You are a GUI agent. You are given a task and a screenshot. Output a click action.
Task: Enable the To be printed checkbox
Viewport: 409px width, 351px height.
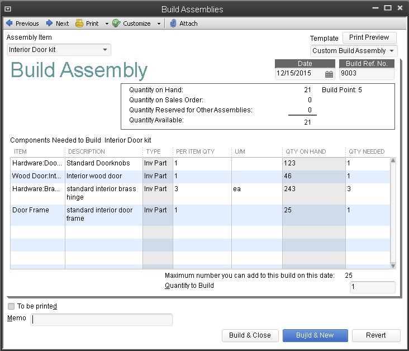(11, 306)
